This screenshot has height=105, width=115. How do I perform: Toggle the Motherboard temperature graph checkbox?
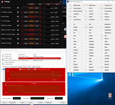[x=20, y=69]
